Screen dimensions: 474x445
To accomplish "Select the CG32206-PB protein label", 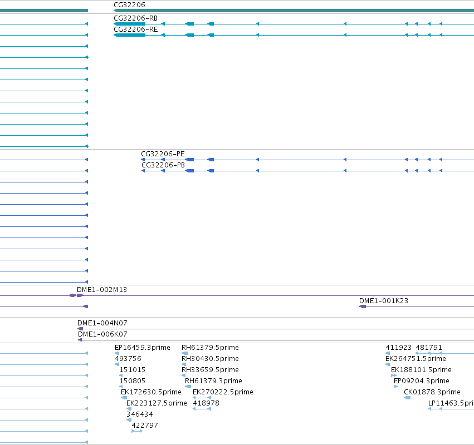I will coord(163,165).
